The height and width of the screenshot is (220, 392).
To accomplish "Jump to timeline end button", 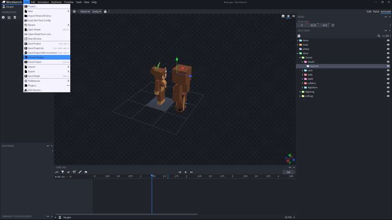I will pos(191,172).
